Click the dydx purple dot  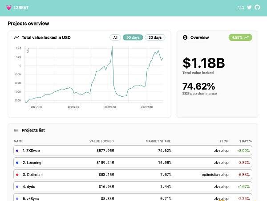17,187
